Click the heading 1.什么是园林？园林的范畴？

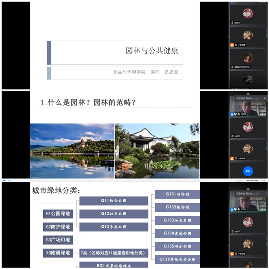point(88,103)
